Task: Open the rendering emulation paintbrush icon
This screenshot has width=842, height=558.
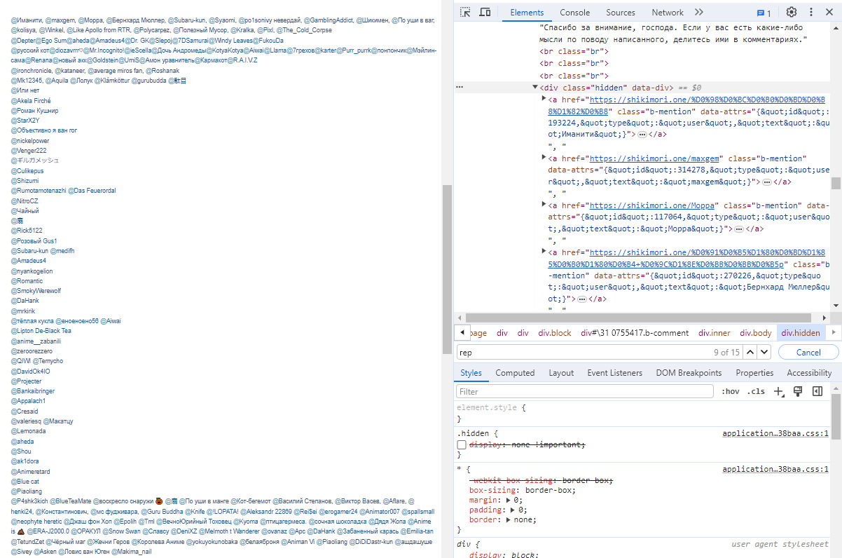Action: pos(797,391)
